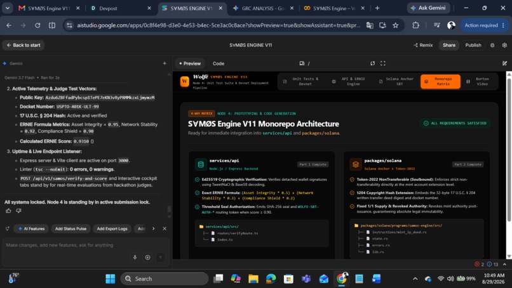Select the lib.rs file
512x288 pixels.
tap(375, 252)
